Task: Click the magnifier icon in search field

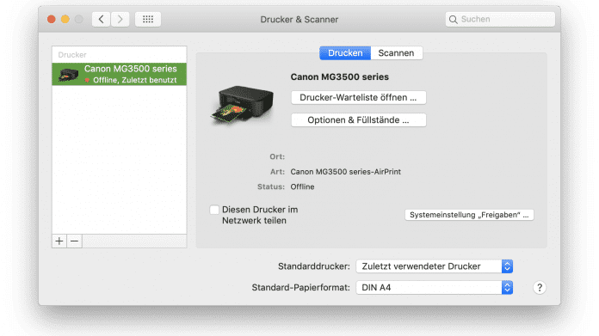Action: pos(453,20)
